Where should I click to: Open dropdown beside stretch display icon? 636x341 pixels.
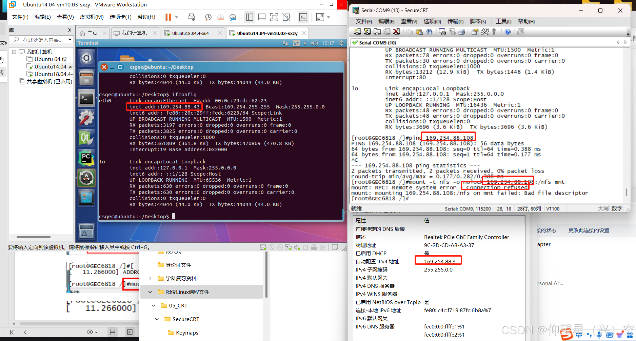[328, 17]
